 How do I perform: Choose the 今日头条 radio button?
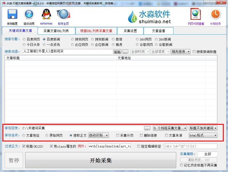pyautogui.click(x=25, y=45)
